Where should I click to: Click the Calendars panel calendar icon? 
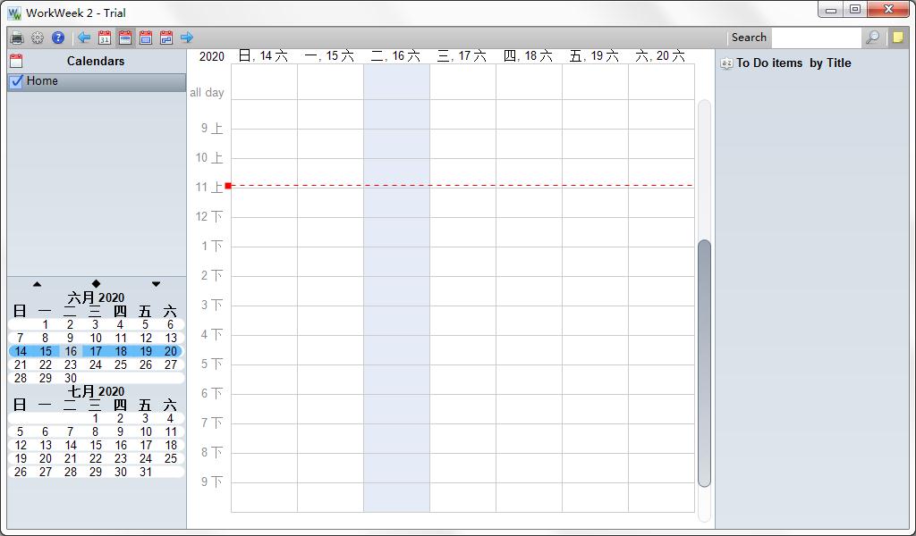coord(16,61)
